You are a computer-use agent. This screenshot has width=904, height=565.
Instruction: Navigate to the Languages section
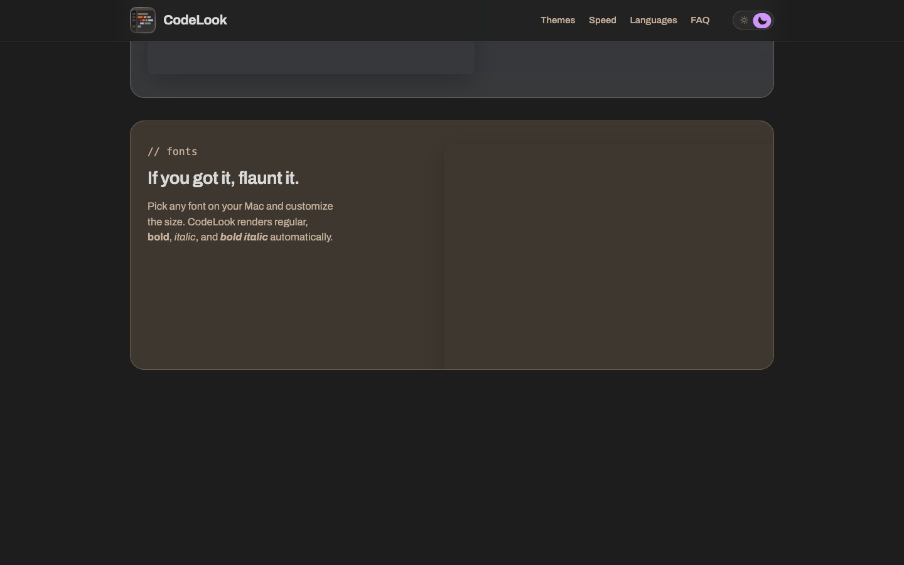coord(654,20)
